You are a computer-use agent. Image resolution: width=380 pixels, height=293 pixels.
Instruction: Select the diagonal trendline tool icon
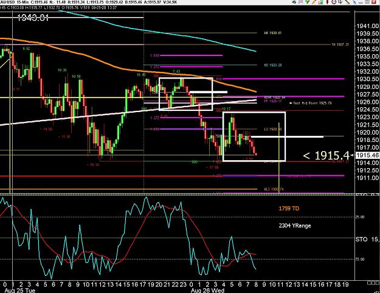347,2
